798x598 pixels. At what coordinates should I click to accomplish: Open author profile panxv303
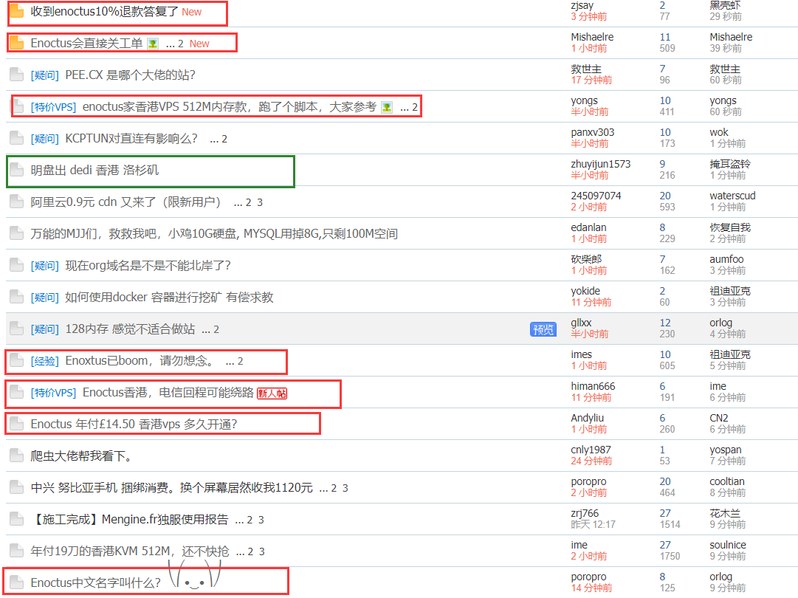point(592,132)
